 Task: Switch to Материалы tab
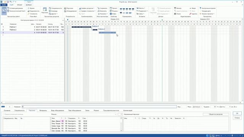[43, 110]
